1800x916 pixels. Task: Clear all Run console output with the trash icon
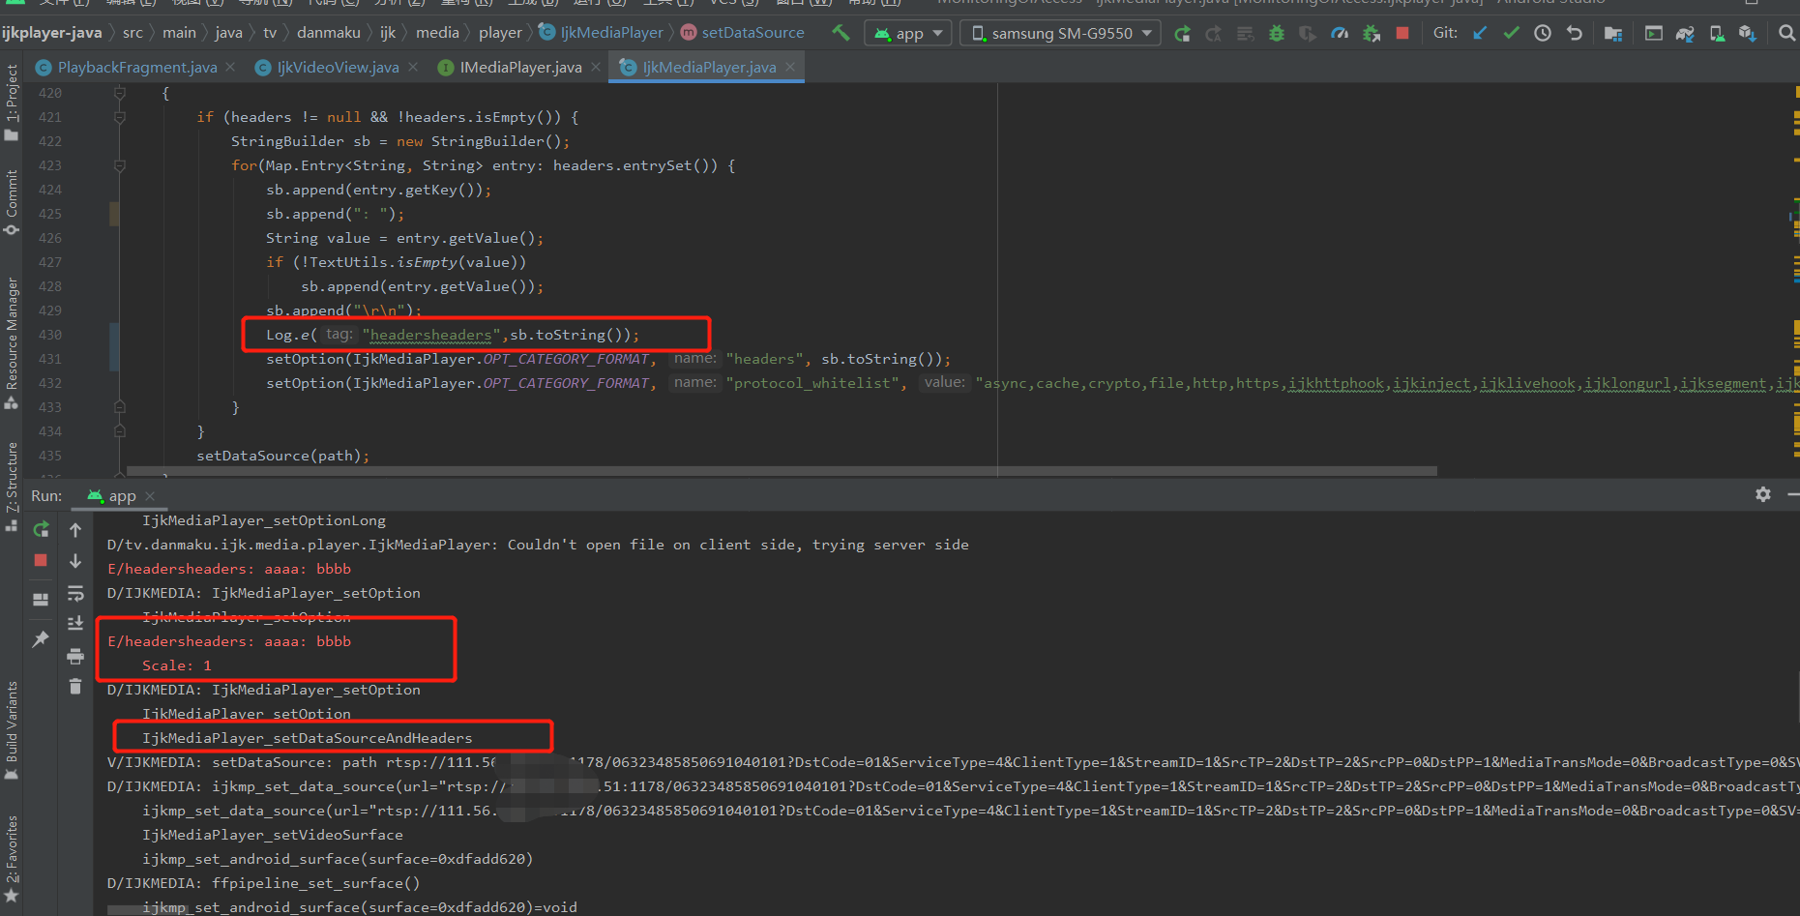click(x=75, y=687)
